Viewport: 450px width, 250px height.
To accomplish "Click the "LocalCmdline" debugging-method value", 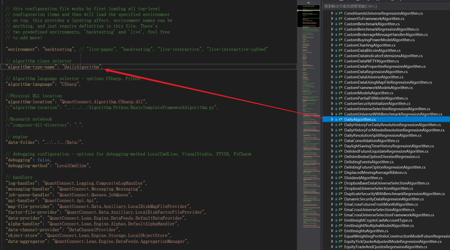I will pyautogui.click(x=72, y=166).
